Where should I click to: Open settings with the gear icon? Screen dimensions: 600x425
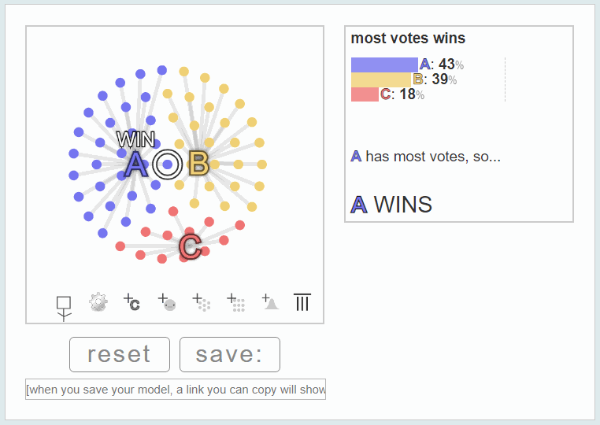pos(98,302)
